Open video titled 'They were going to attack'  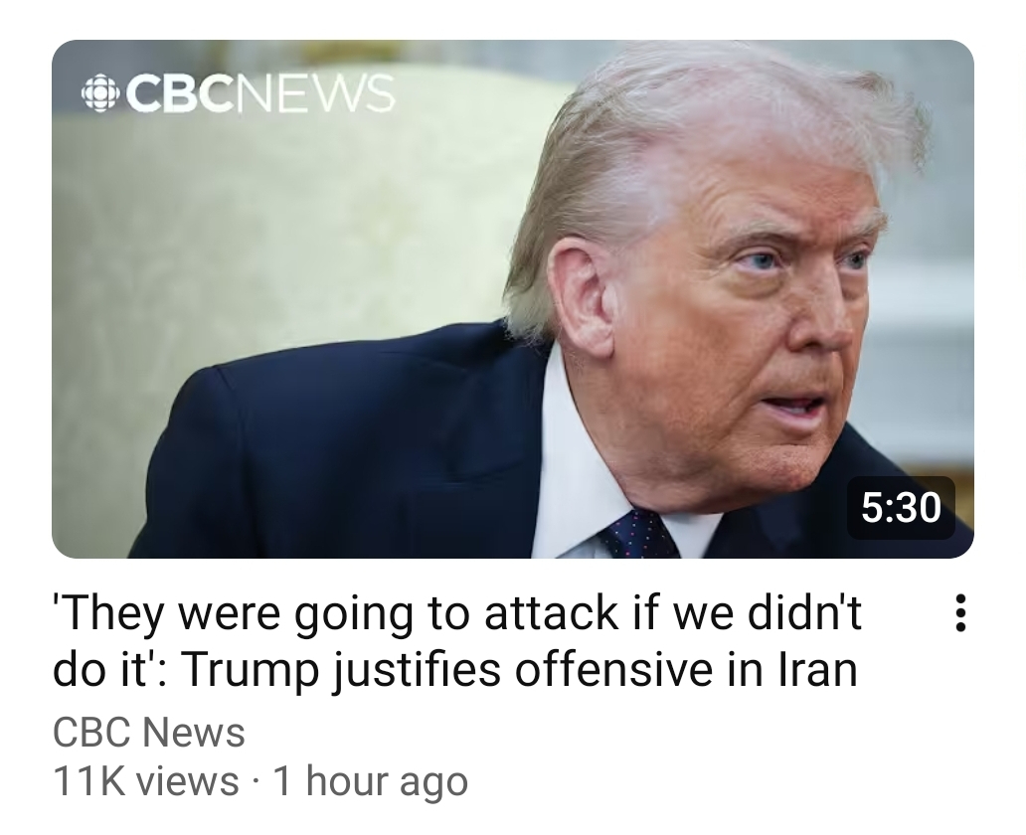(x=456, y=641)
